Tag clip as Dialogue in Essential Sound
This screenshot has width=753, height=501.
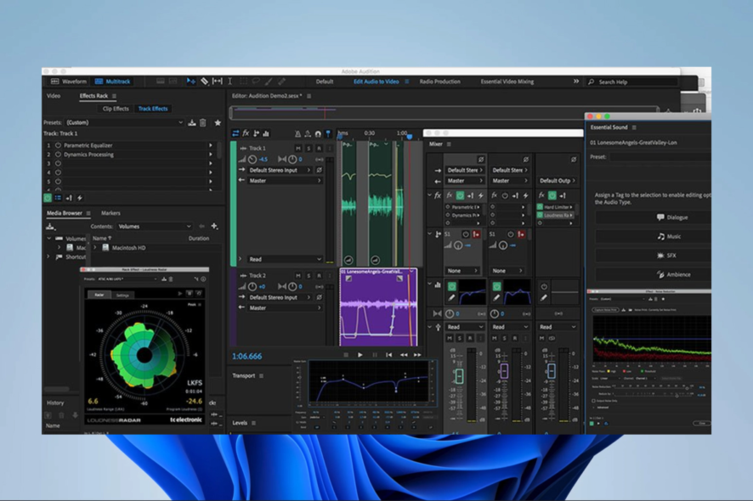(x=672, y=217)
